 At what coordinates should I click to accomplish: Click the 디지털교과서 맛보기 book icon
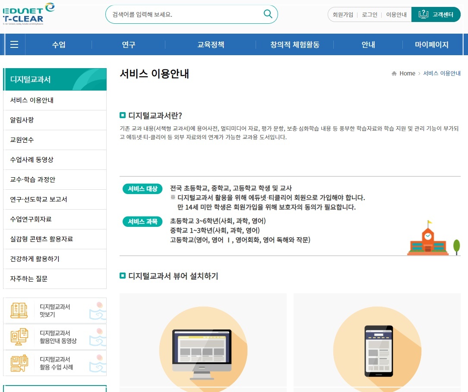pyautogui.click(x=19, y=310)
